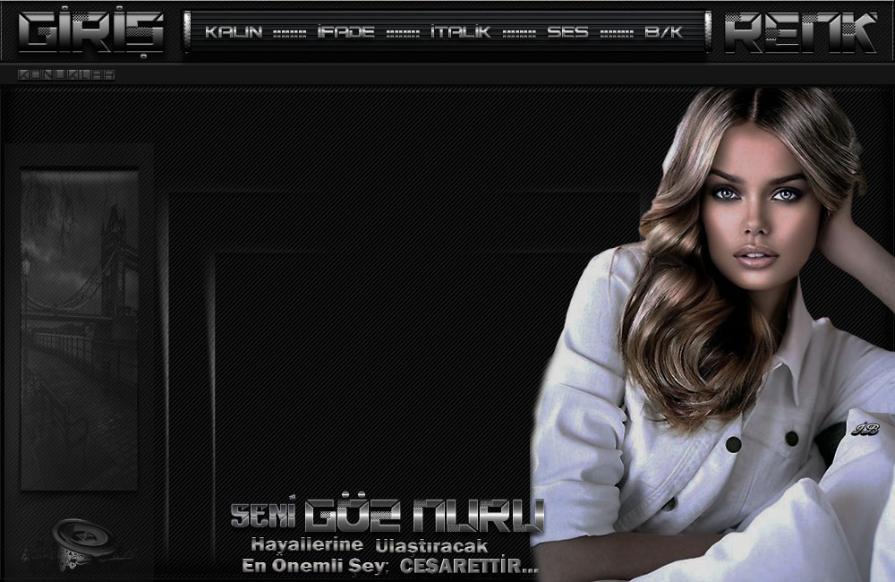
Task: Toggle İTALİK italic text
Action: pyautogui.click(x=460, y=32)
